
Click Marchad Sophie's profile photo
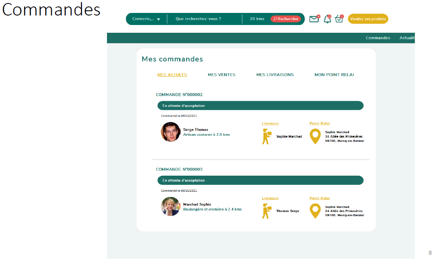pos(170,206)
